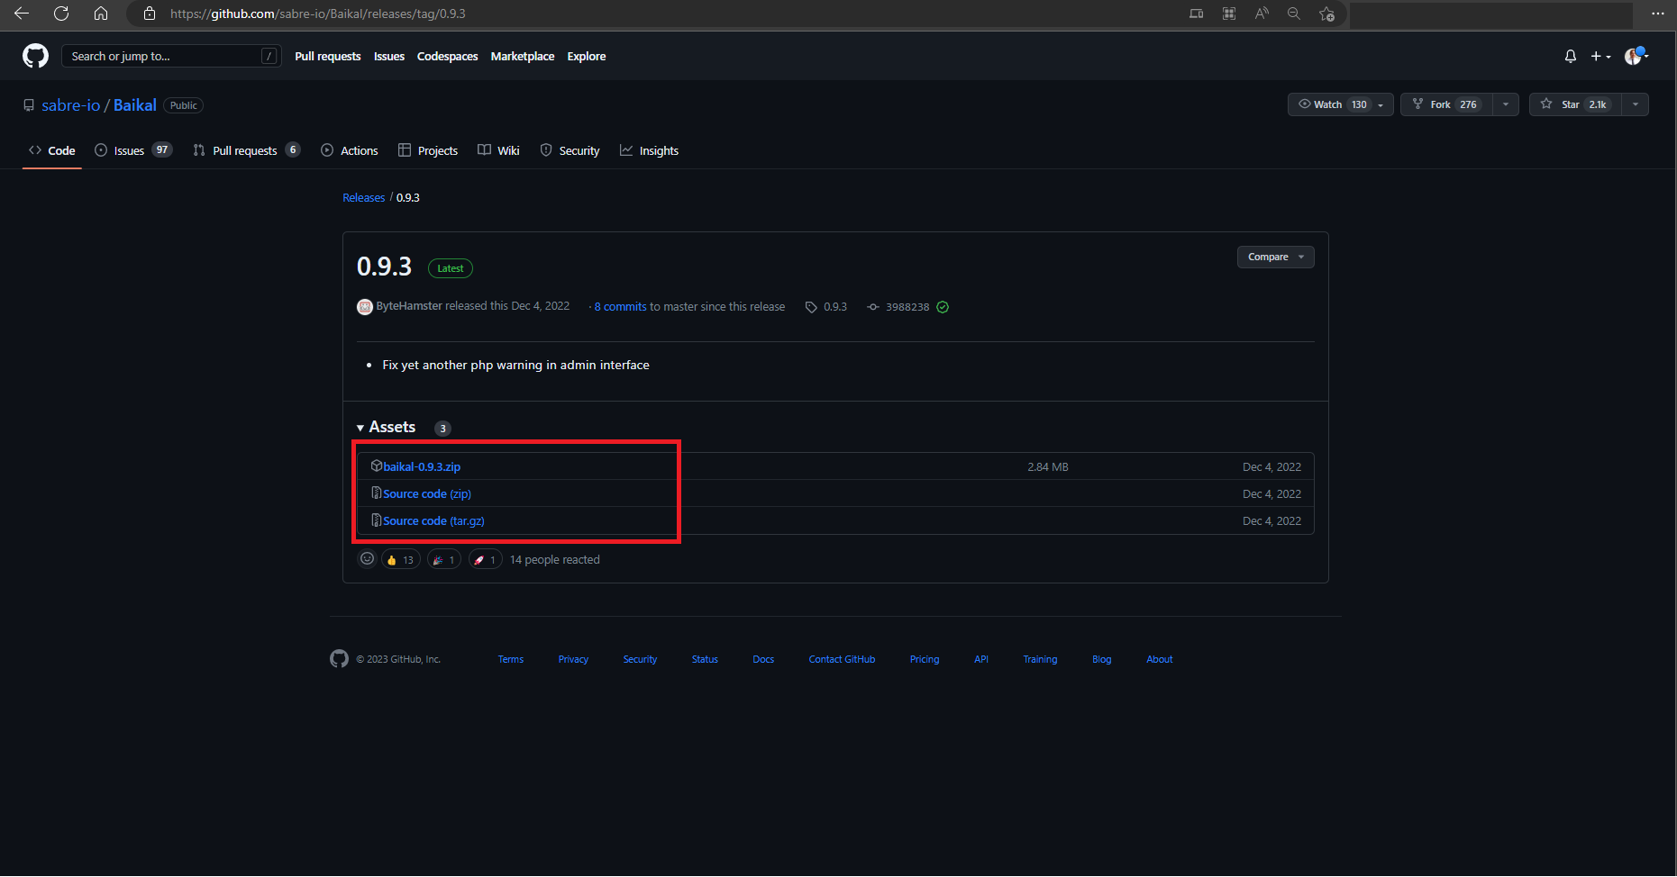Click the green verified check icon
The width and height of the screenshot is (1677, 877).
(x=943, y=307)
